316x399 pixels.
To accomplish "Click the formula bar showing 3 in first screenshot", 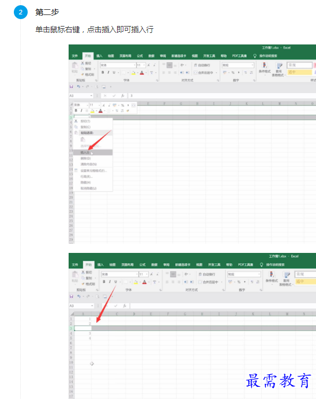I will point(222,96).
